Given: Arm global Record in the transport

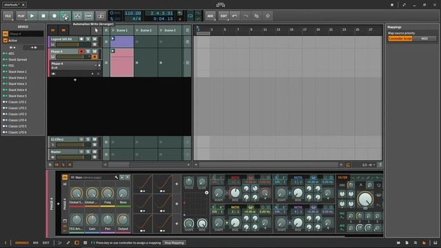Looking at the screenshot, I should point(54,16).
